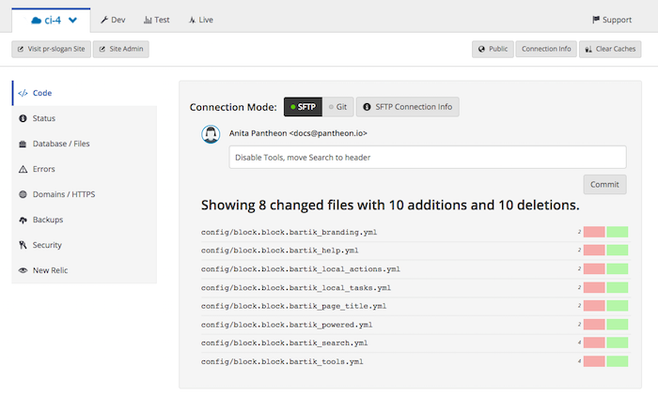Click Anita Pantheon's avatar
Image resolution: width=658 pixels, height=396 pixels.
tap(211, 134)
